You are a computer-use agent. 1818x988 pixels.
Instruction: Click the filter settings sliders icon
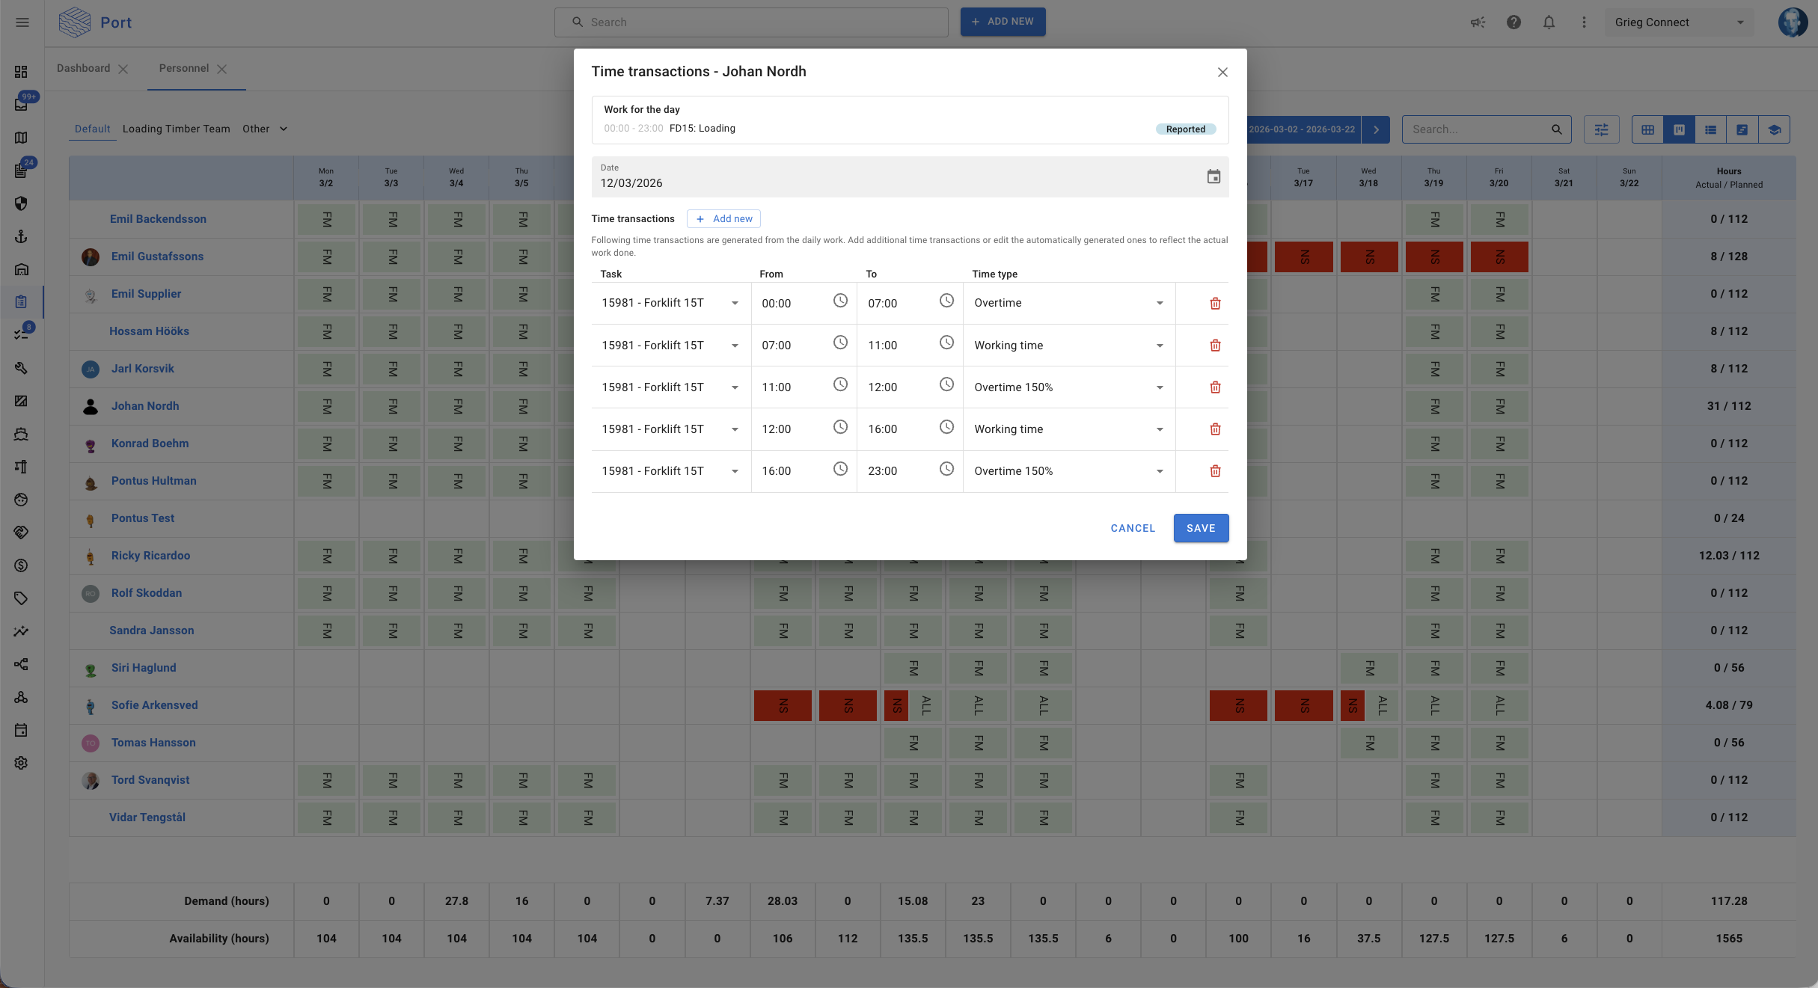tap(1601, 129)
